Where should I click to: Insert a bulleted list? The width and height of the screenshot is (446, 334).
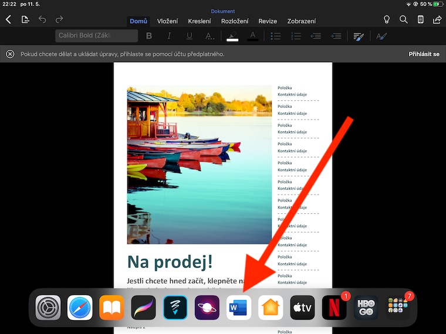[x=275, y=36]
